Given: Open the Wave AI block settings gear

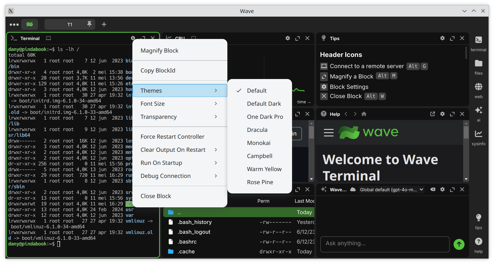Looking at the screenshot, I should 442,189.
